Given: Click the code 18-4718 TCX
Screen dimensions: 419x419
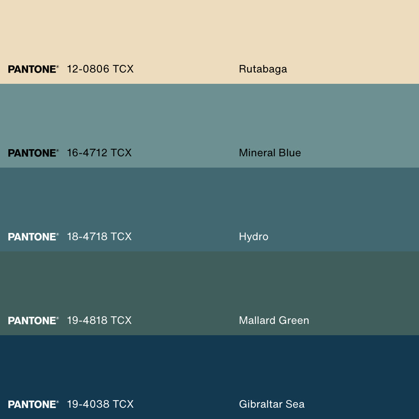Looking at the screenshot, I should (x=100, y=237).
